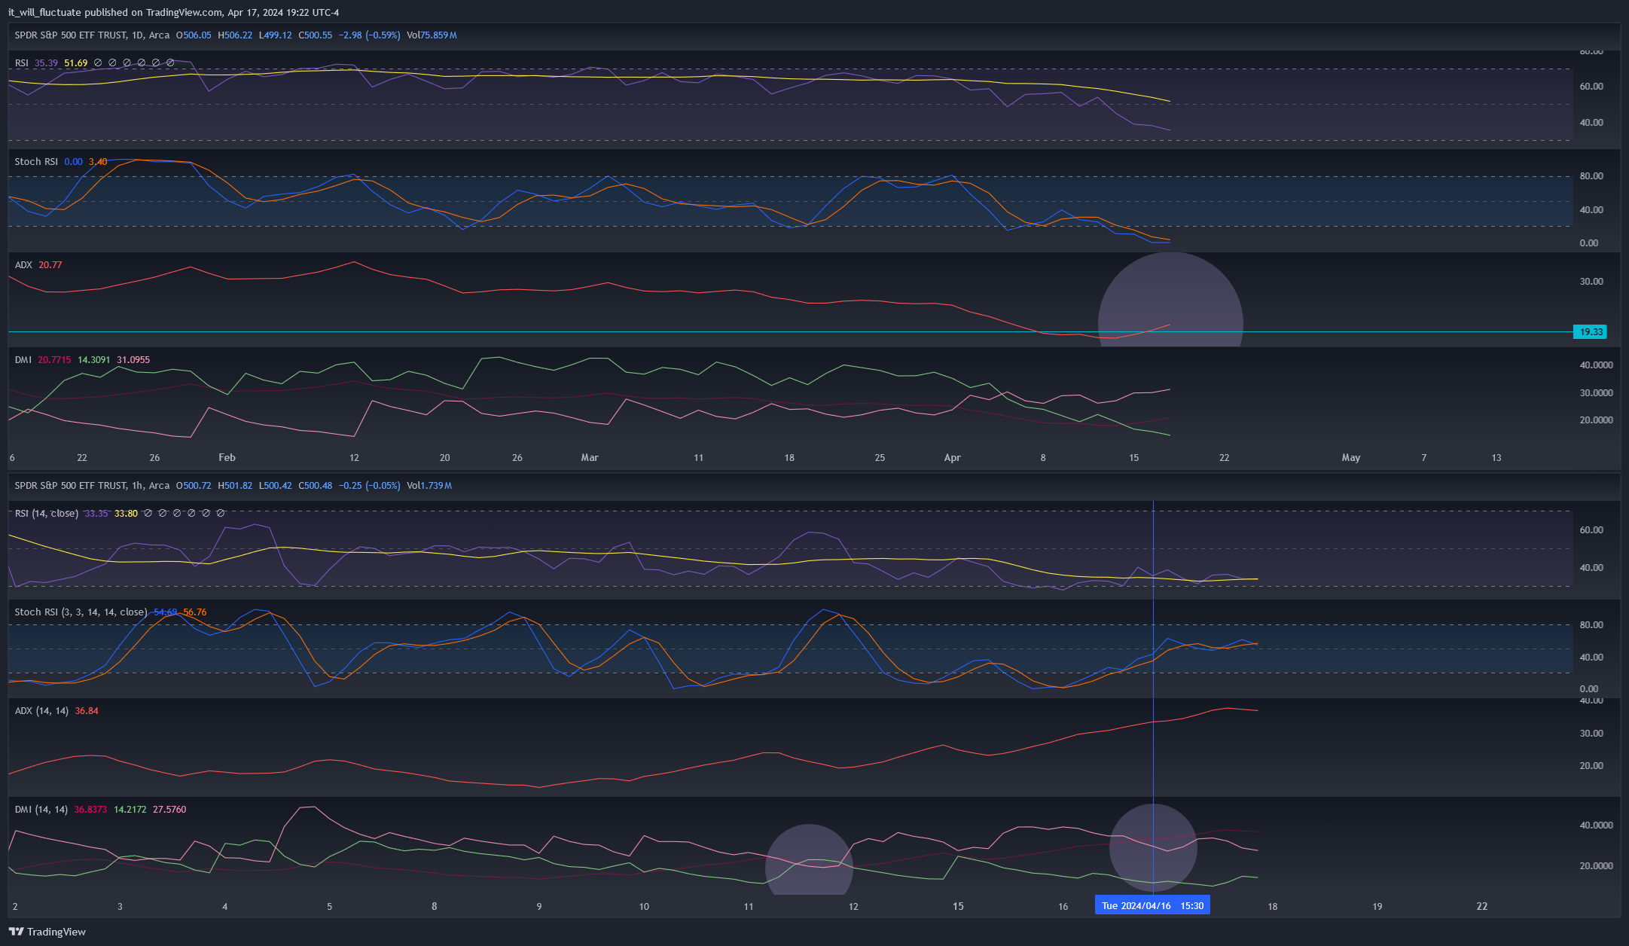Click the hourly Stoch RSI value 56.76

tap(195, 612)
